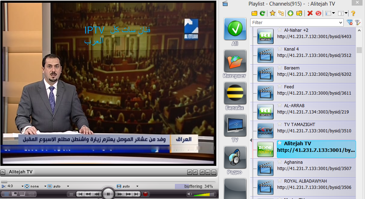This screenshot has width=365, height=199.
Task: Show favorites using the star toolbar icon
Action: pyautogui.click(x=272, y=14)
